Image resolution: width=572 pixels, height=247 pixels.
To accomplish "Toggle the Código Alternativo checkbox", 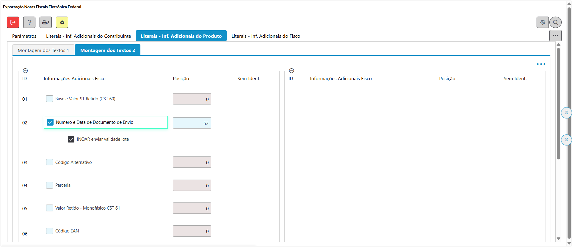I will [x=50, y=162].
